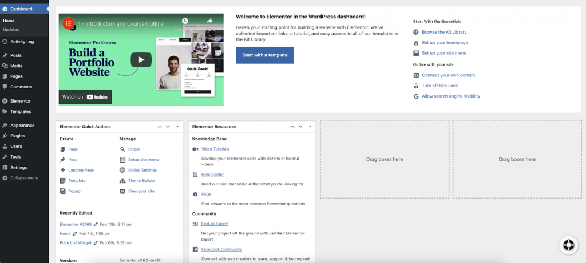Open the Templates menu item
The width and height of the screenshot is (586, 263).
coord(21,111)
